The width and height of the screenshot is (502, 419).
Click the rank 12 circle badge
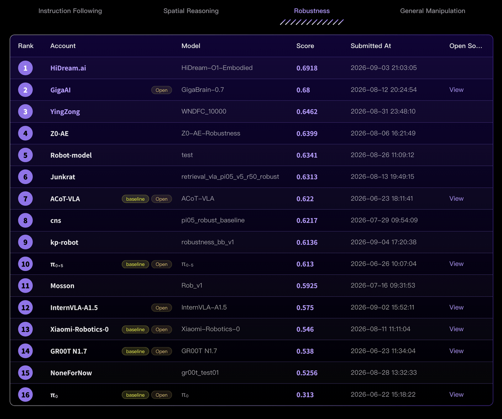26,307
